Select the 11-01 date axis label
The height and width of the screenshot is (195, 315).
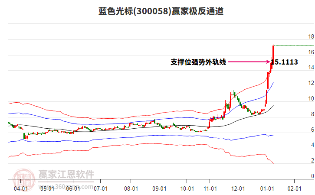coord(210,189)
